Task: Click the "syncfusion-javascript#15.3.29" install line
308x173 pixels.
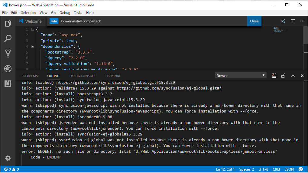Action: [83, 100]
